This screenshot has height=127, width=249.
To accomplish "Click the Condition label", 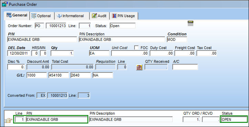I will coord(177,34).
